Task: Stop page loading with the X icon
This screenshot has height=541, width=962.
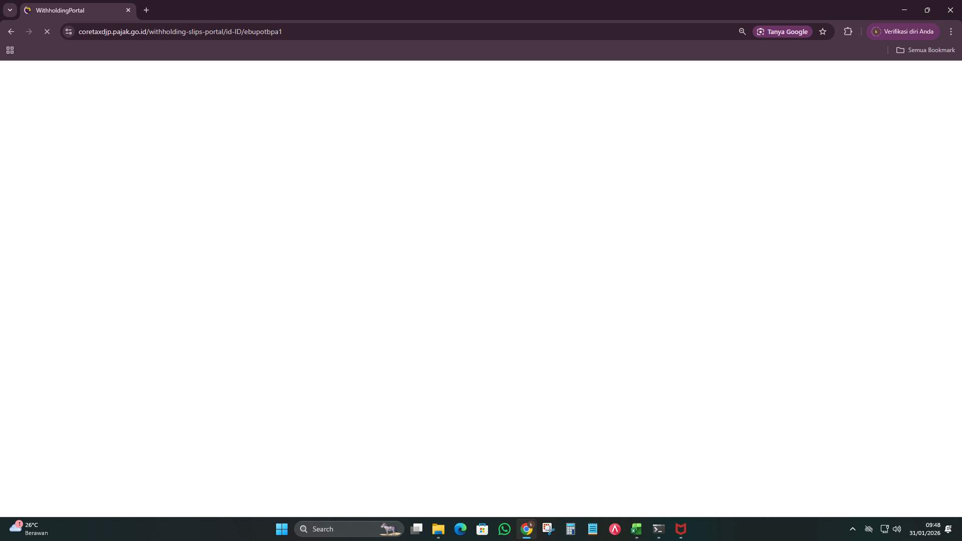Action: click(47, 32)
